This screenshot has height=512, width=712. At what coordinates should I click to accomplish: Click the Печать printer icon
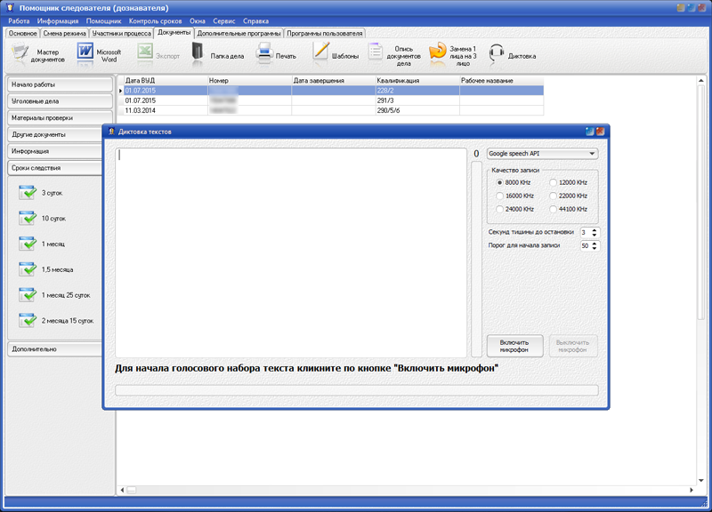[263, 53]
